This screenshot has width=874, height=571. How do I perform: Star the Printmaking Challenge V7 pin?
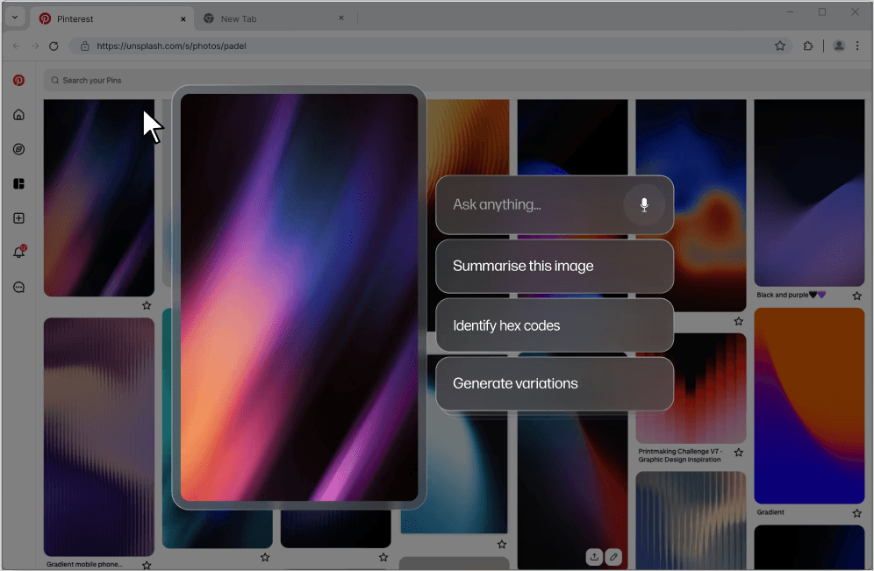click(x=739, y=453)
